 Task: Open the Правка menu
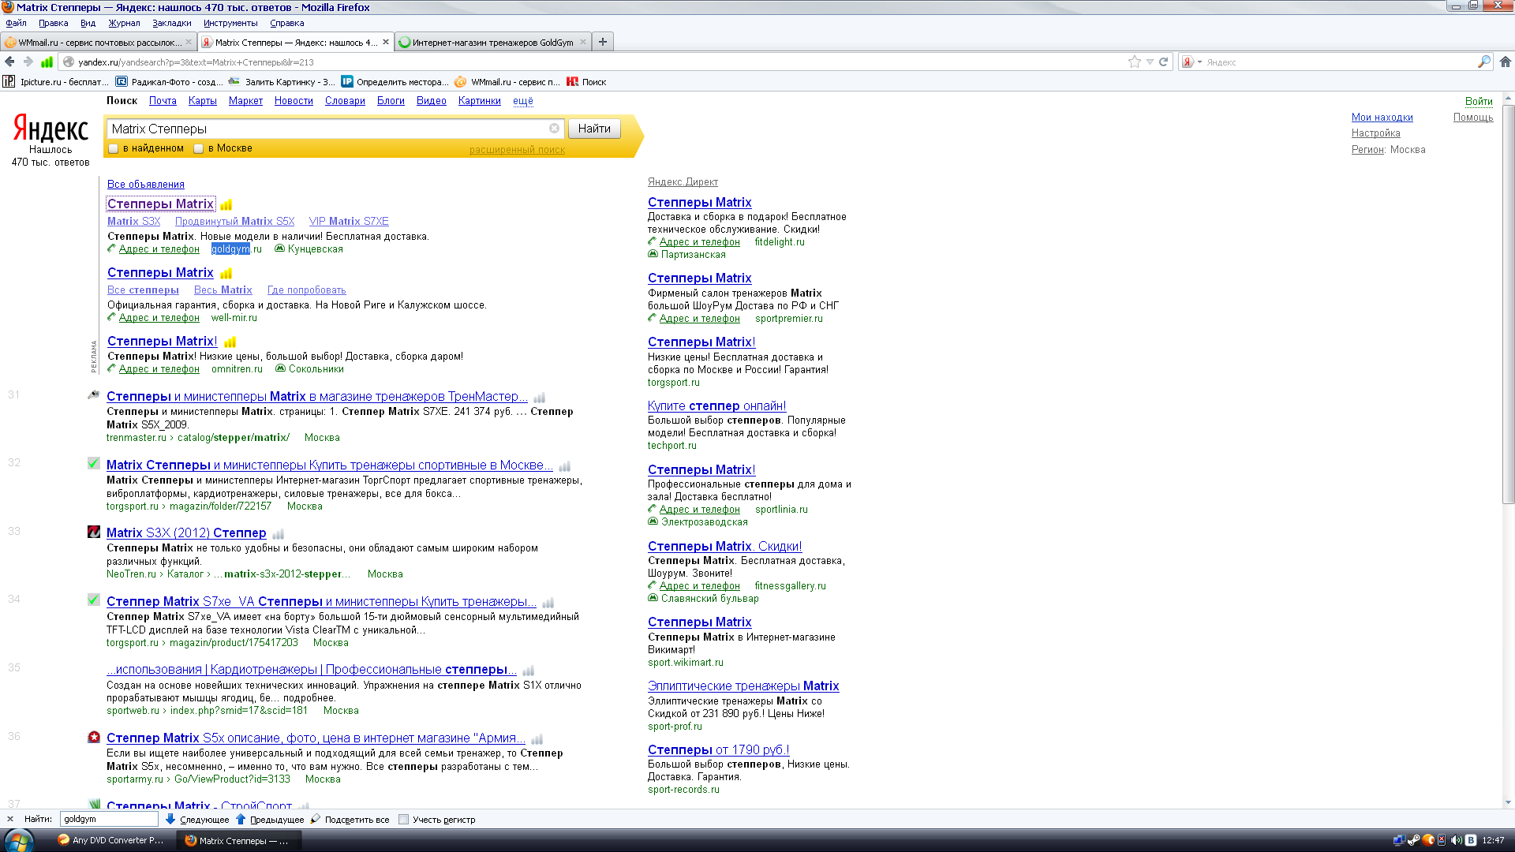coord(53,23)
